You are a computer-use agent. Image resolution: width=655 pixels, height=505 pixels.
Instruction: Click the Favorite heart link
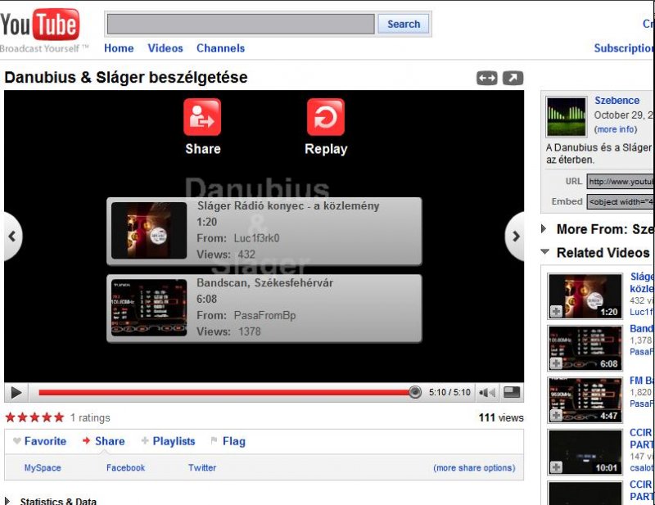tap(39, 441)
